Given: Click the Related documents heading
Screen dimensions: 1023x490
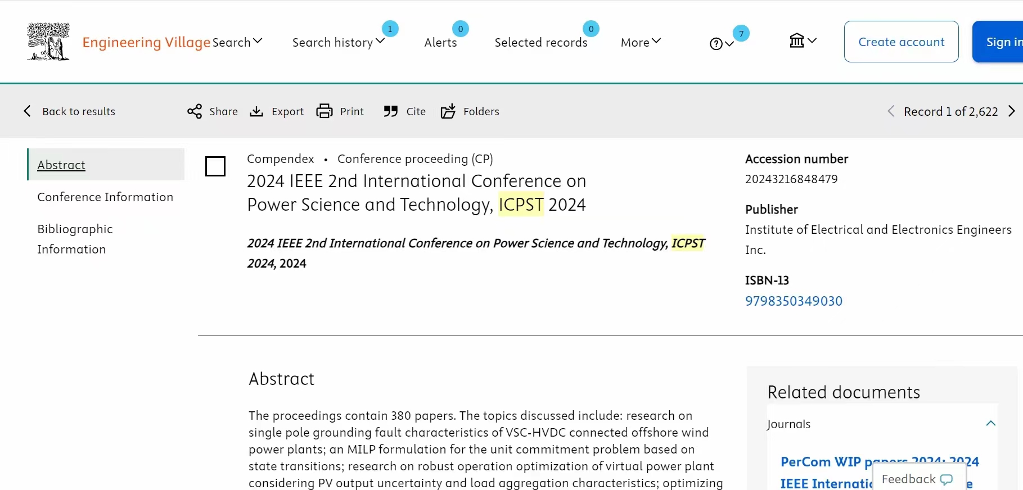Looking at the screenshot, I should [x=844, y=392].
